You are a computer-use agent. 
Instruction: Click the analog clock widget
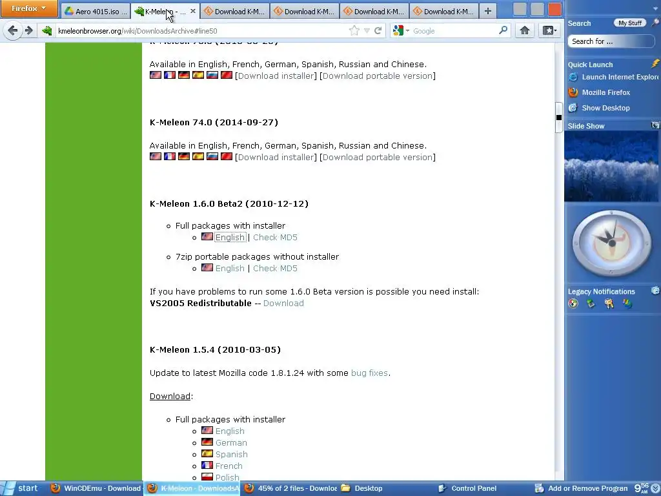click(612, 243)
